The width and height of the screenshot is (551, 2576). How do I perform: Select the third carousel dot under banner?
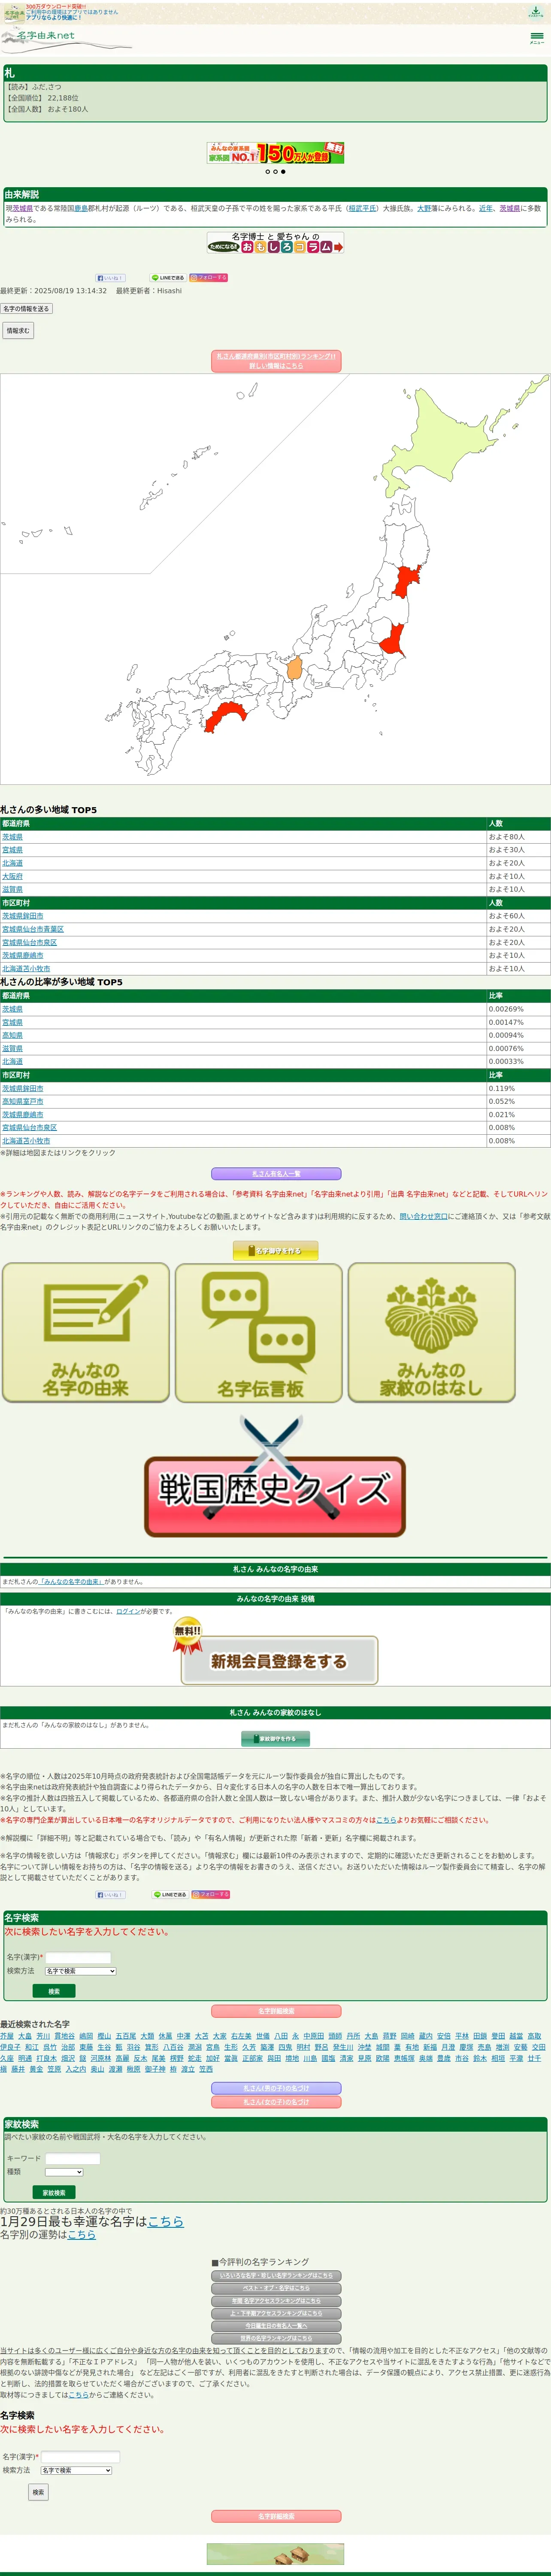point(283,172)
